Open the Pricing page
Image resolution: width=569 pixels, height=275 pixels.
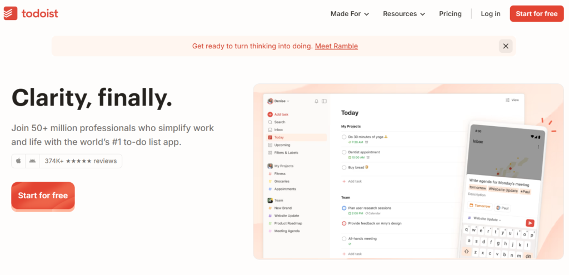point(450,14)
